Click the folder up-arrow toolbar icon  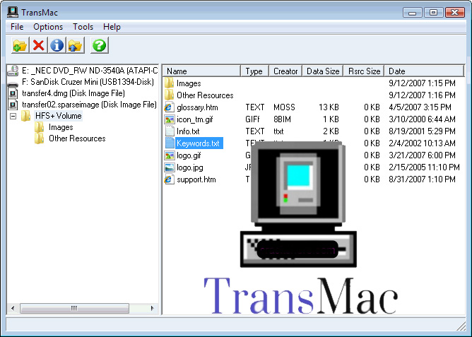pyautogui.click(x=76, y=46)
